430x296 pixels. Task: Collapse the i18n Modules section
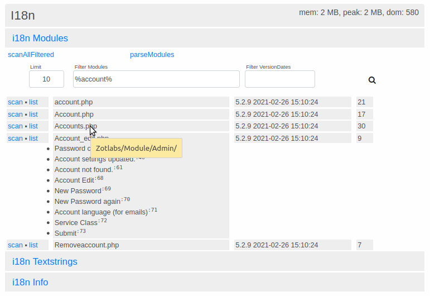(x=40, y=39)
